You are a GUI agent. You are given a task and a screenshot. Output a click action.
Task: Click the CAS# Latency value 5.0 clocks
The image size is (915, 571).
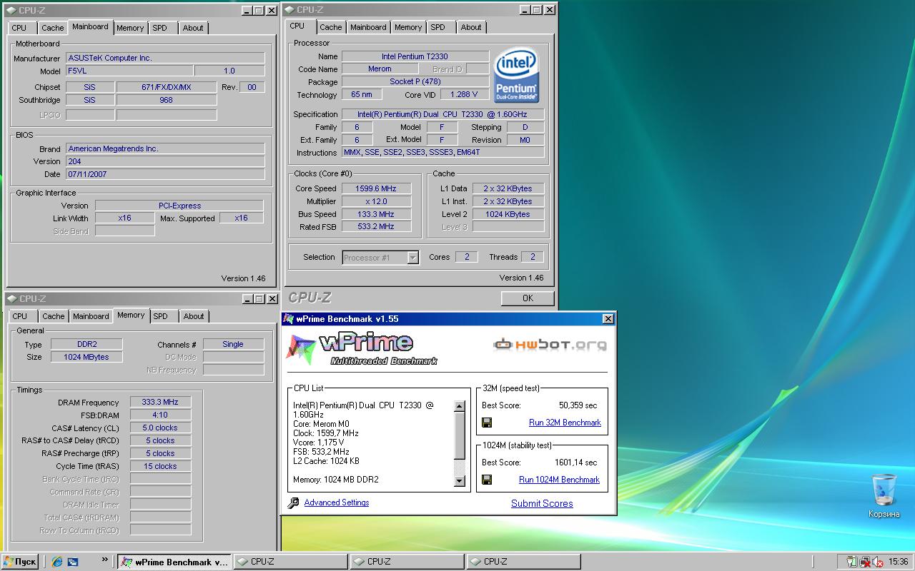(x=160, y=428)
